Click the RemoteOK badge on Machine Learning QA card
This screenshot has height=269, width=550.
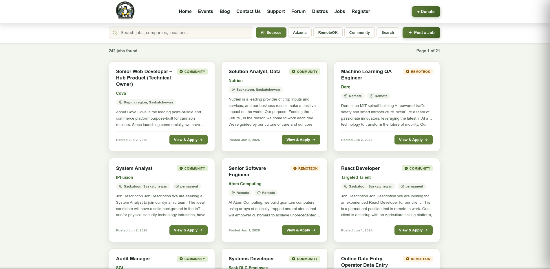coord(418,72)
